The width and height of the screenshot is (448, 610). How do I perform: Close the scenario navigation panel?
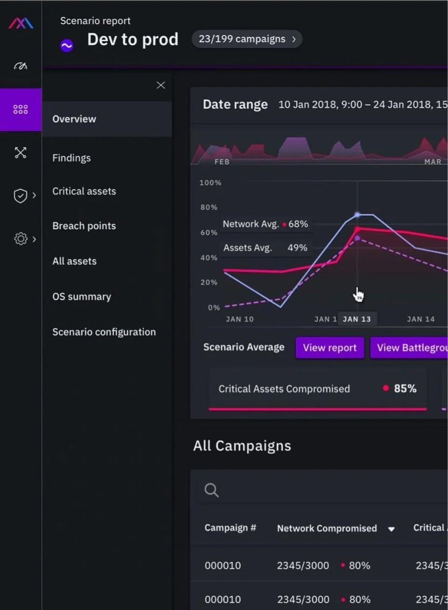pyautogui.click(x=161, y=85)
